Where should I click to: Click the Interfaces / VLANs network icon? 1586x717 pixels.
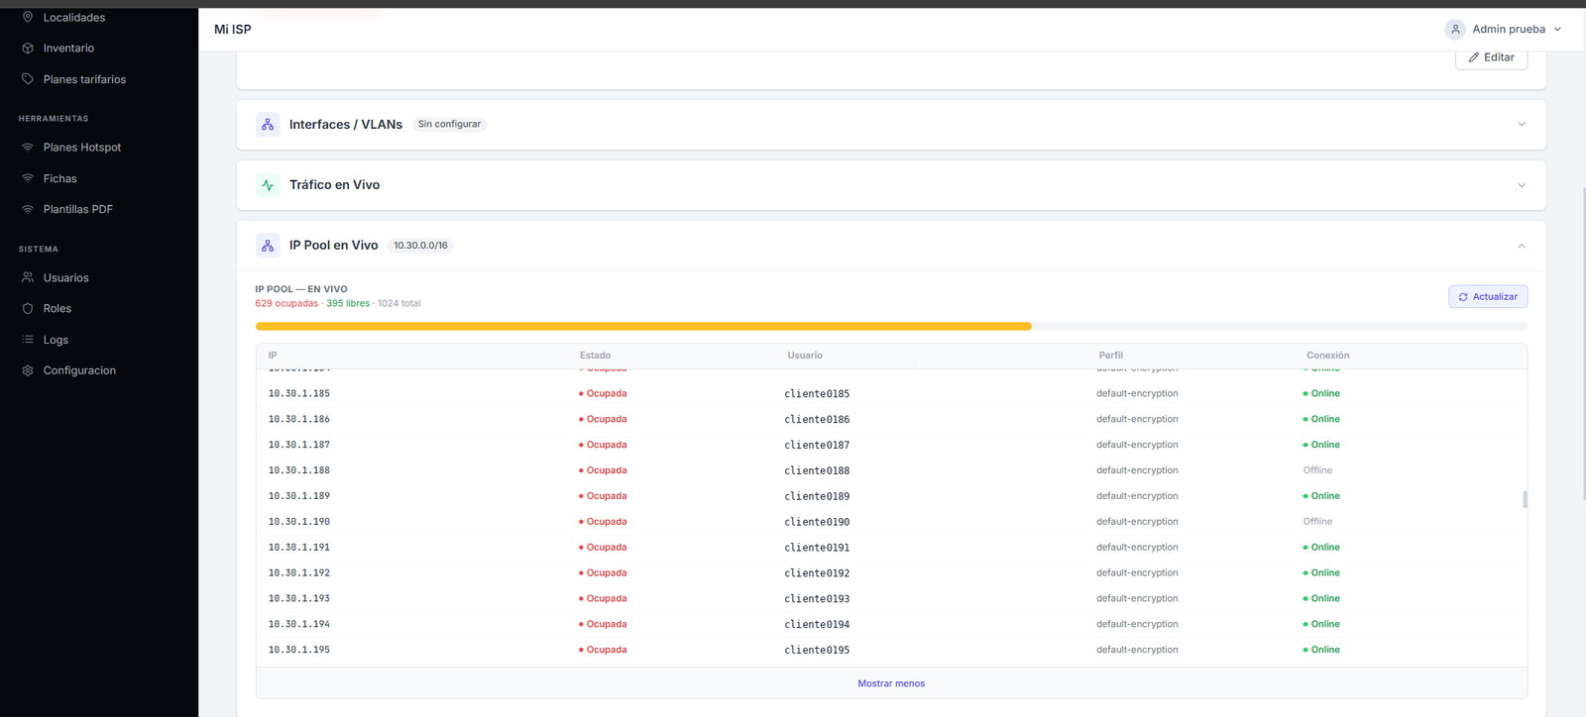click(268, 125)
